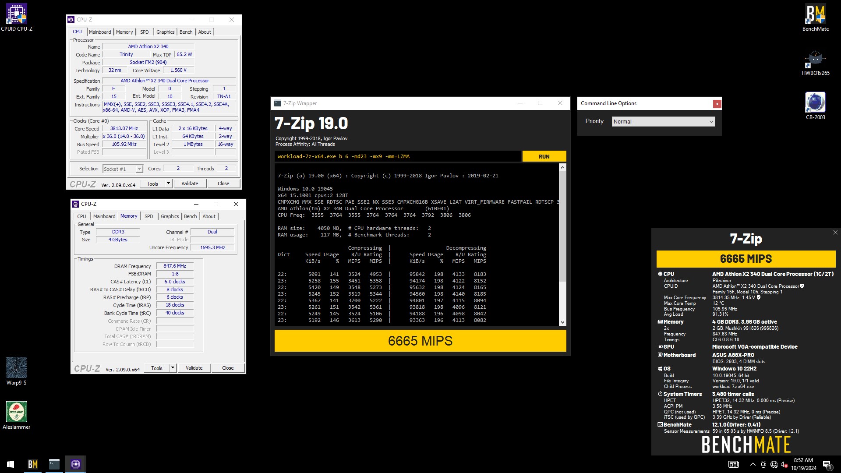841x473 pixels.
Task: Open the SPD tab in upper CPU-Z
Action: coord(145,32)
